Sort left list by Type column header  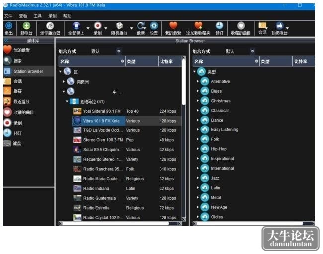142,61
